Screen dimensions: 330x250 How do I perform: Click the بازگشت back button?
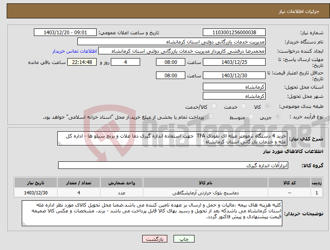coord(155,239)
